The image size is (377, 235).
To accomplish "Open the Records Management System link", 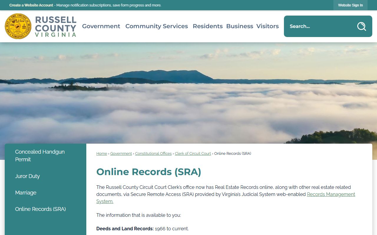I will (x=331, y=194).
